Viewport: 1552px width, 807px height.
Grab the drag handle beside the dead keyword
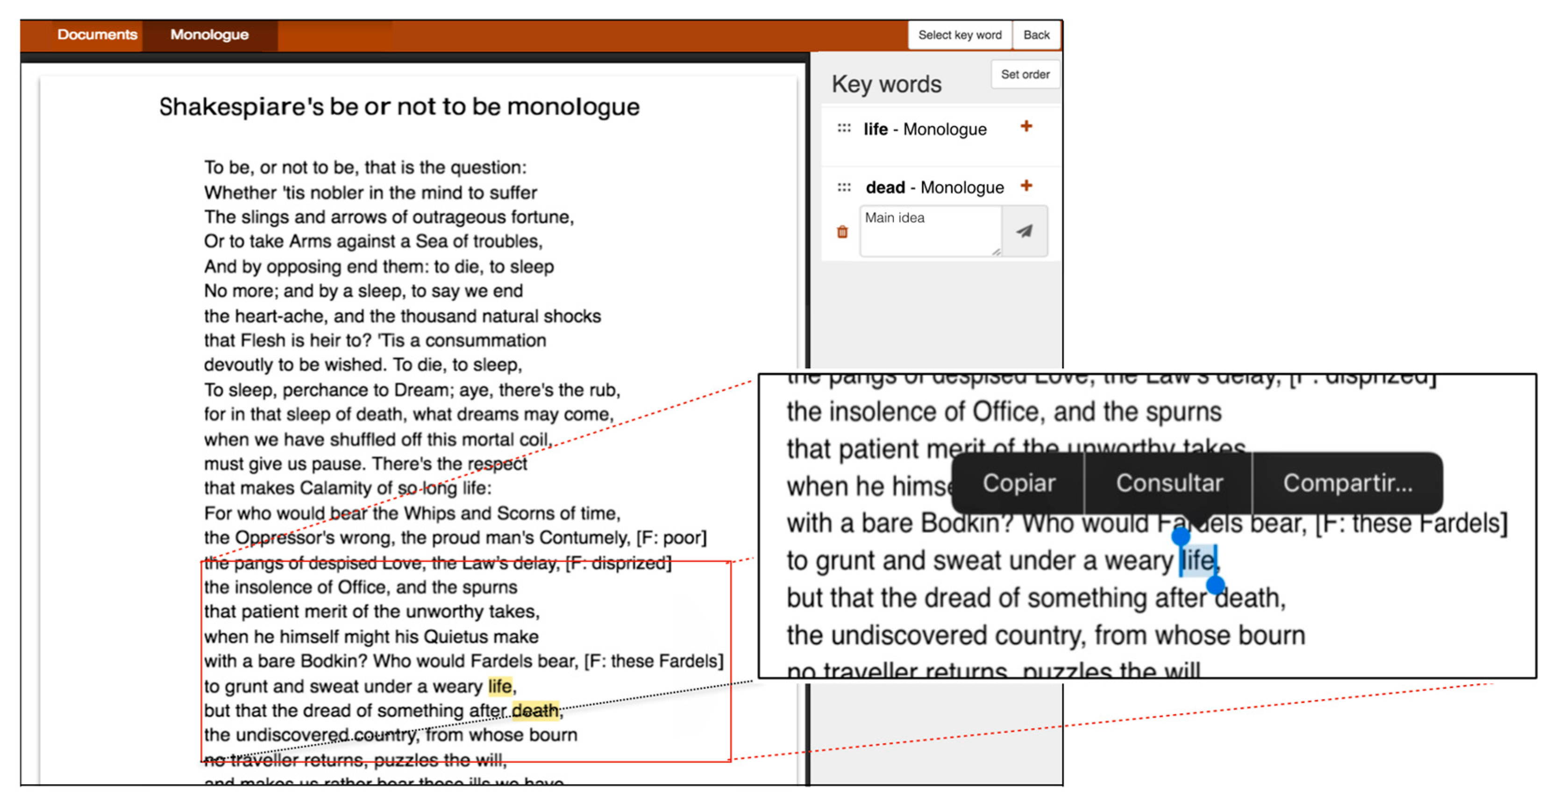(844, 187)
